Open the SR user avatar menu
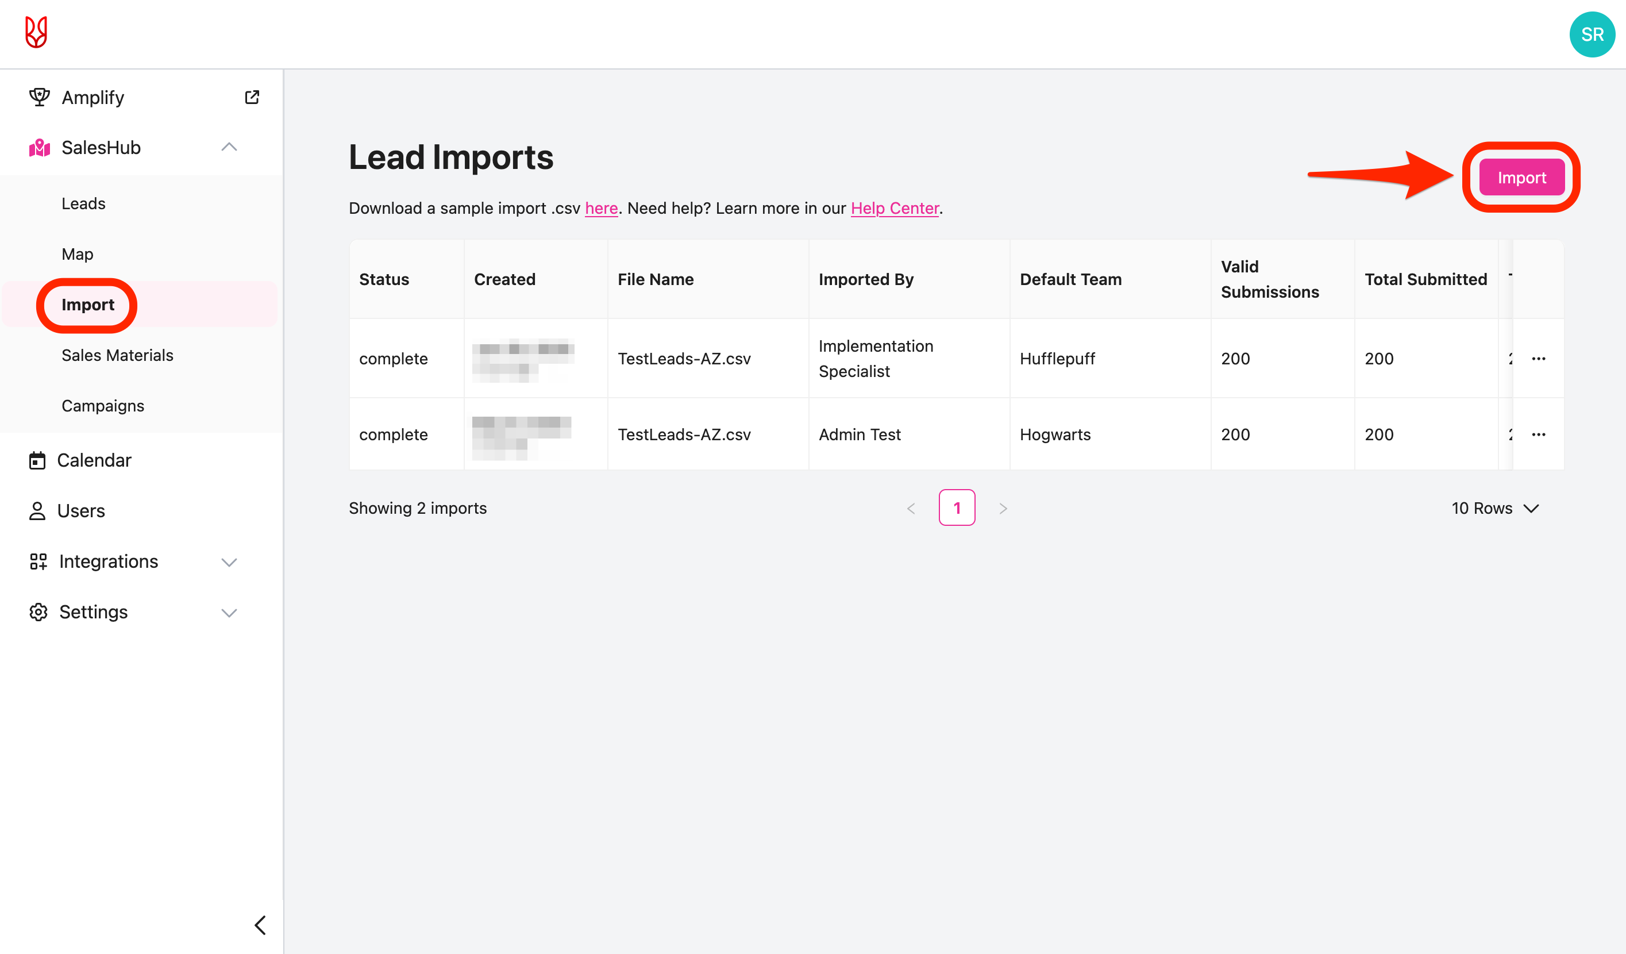This screenshot has height=954, width=1626. point(1591,34)
